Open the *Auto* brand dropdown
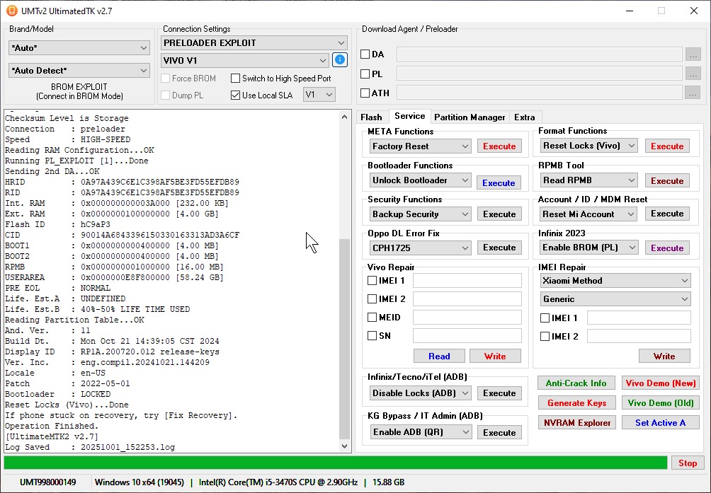 click(79, 47)
